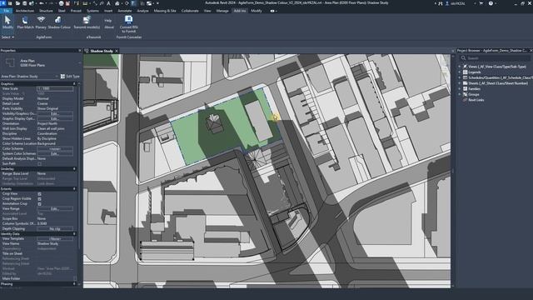This screenshot has height=300, width=533.
Task: Click the Depth Clipping 'No clip' button
Action: (55, 229)
